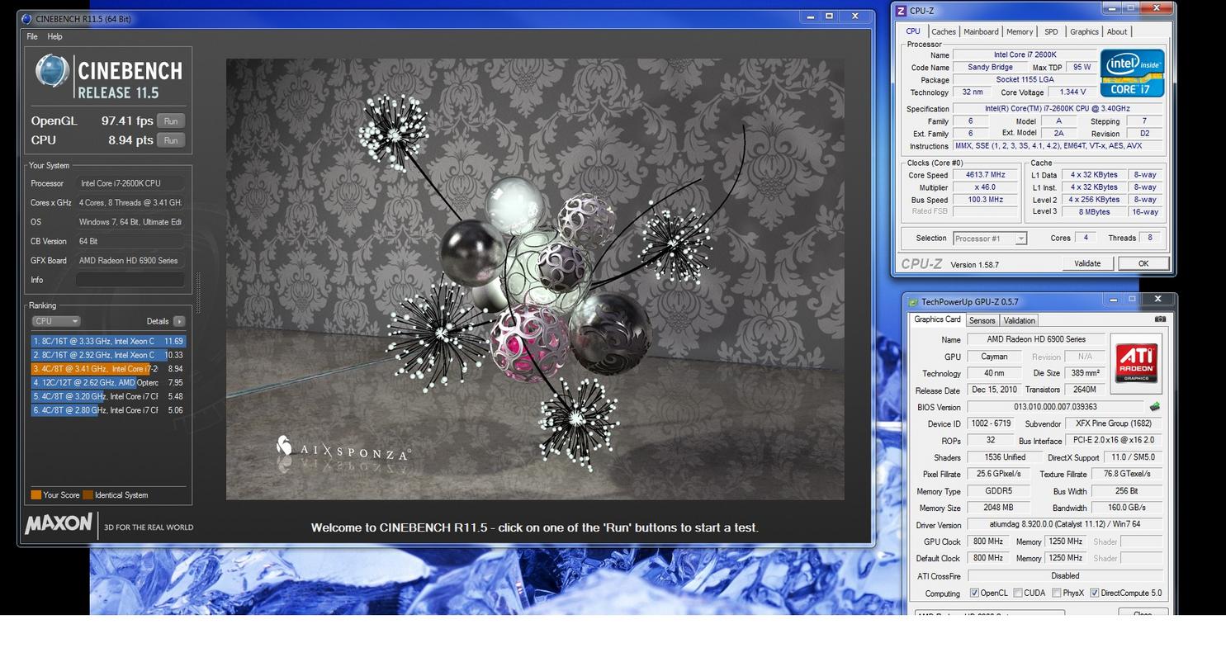Open the Processor #1 selection dropdown
1226x662 pixels.
coord(989,239)
